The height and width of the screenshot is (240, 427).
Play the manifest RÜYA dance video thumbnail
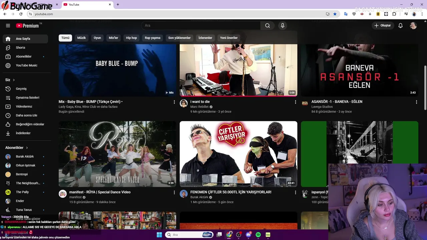coord(117,154)
